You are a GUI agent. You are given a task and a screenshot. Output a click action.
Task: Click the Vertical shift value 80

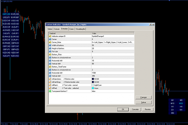pos(112,64)
